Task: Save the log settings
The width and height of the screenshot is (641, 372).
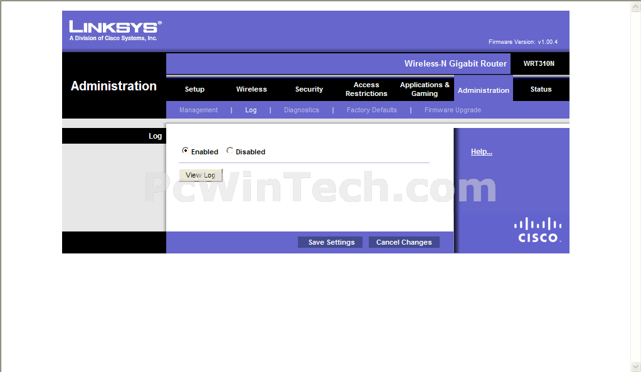Action: point(331,242)
